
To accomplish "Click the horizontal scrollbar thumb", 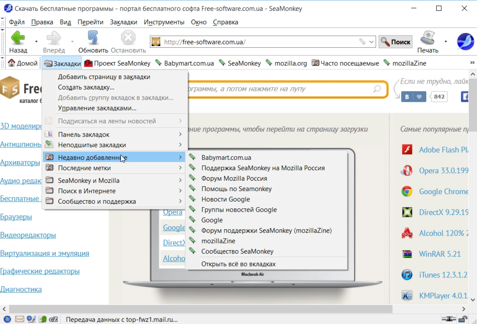I will (200, 309).
